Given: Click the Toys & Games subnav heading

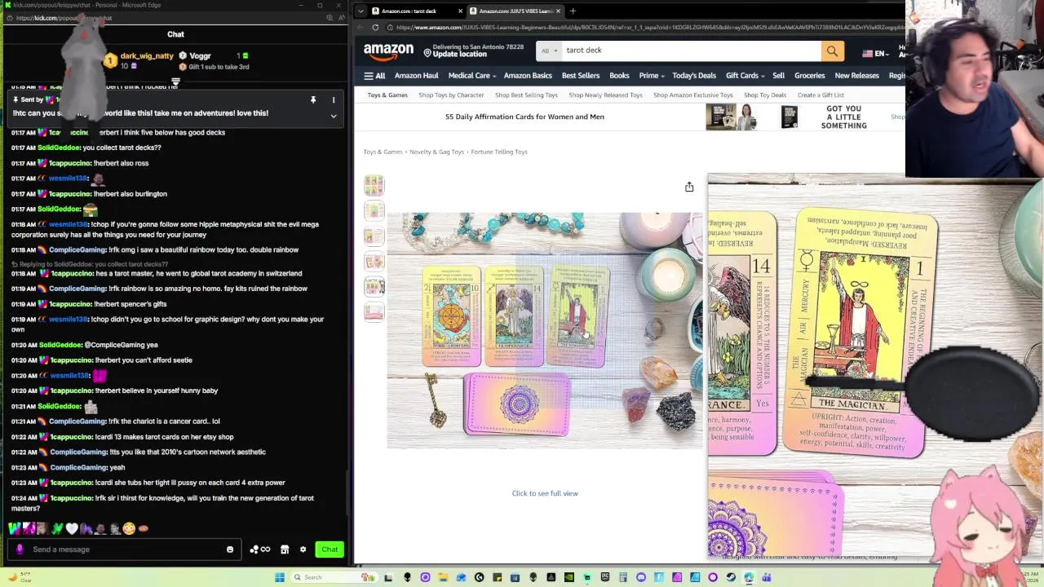Looking at the screenshot, I should (x=387, y=95).
